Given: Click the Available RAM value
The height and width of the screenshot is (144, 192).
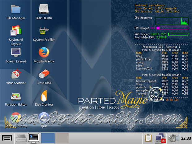Looking at the screenshot, I should [161, 37].
